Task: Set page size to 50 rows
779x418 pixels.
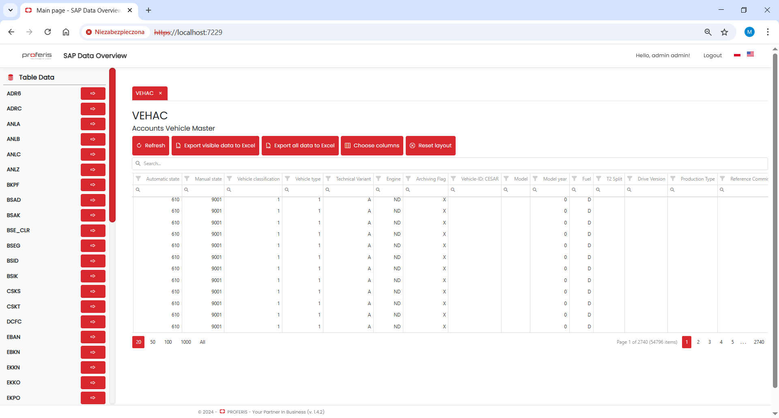Action: (x=153, y=342)
